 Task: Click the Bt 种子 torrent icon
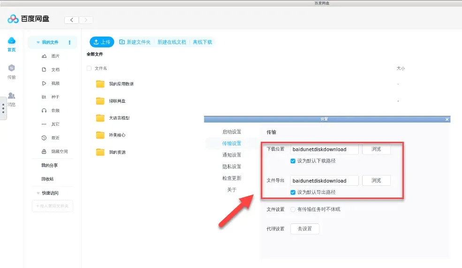click(x=44, y=97)
